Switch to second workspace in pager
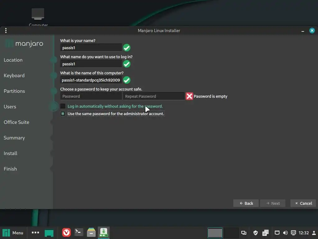Screen dimensions: 318x239 coord(231,233)
